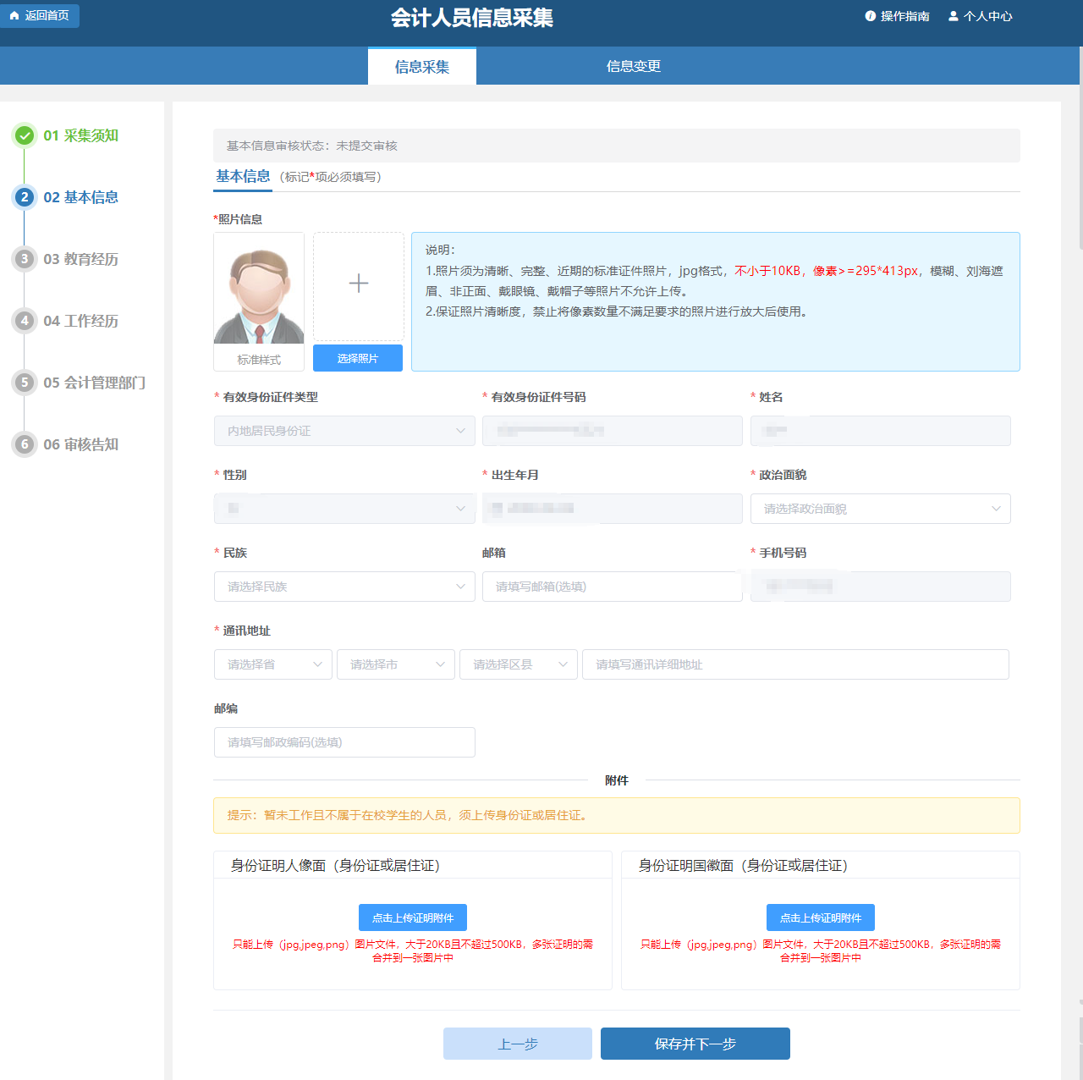The image size is (1083, 1080).
Task: Switch to the 信息变更 tab
Action: pos(633,67)
